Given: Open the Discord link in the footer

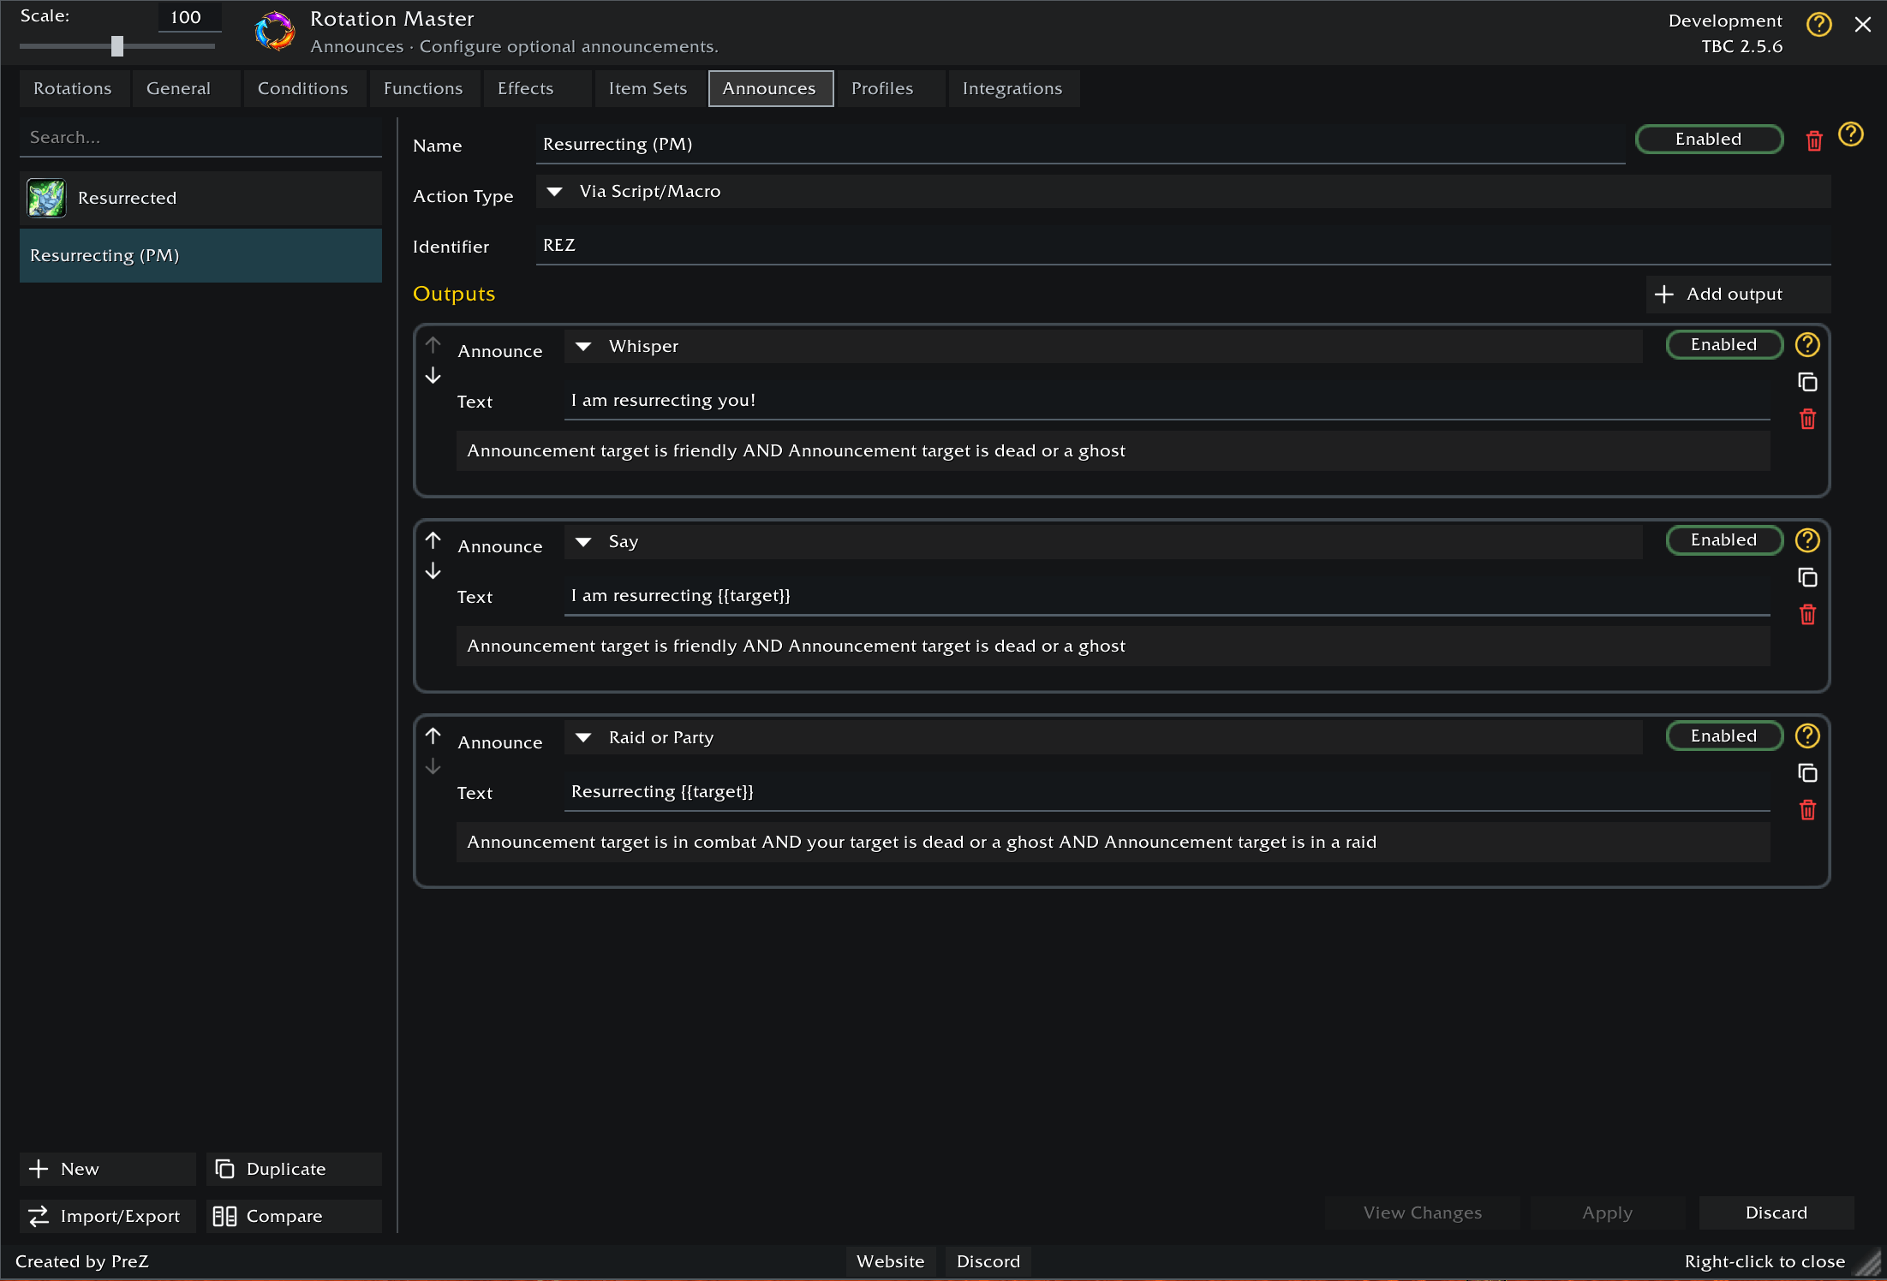Looking at the screenshot, I should tap(988, 1262).
